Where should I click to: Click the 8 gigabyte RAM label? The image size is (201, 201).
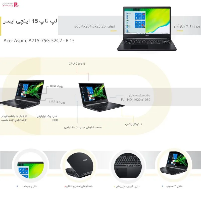click(x=133, y=124)
